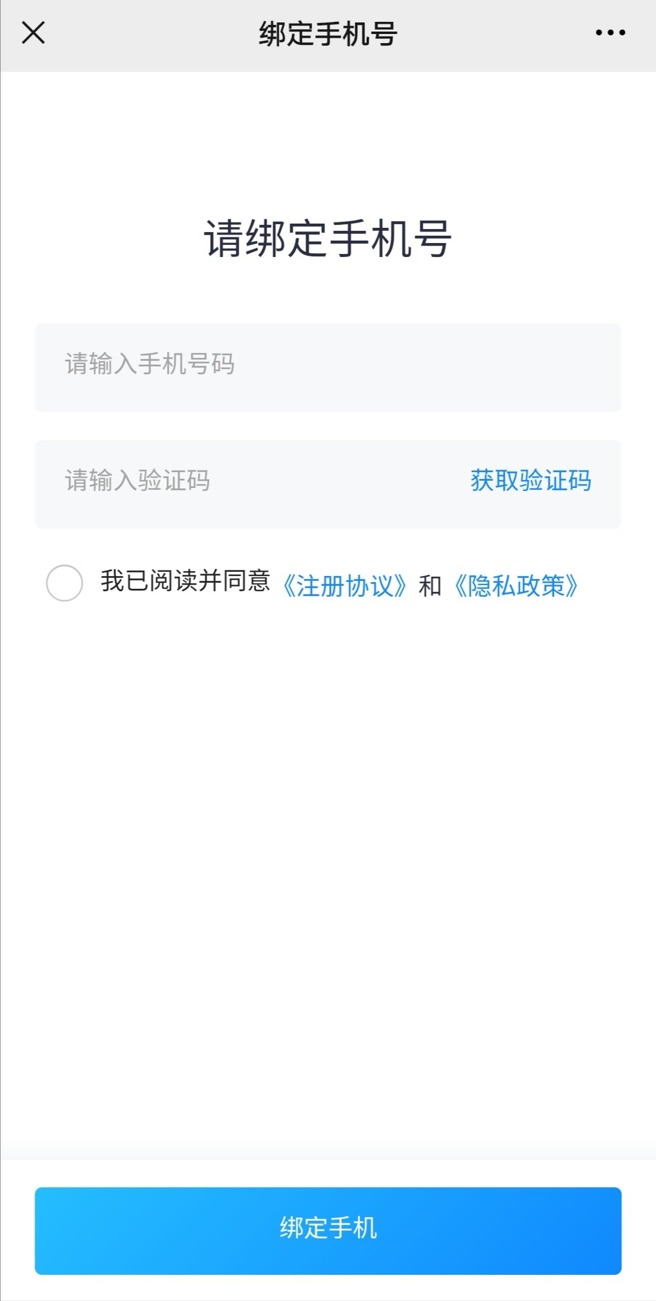The width and height of the screenshot is (656, 1301).
Task: Tap 获取验证码 to request a code
Action: pos(530,481)
